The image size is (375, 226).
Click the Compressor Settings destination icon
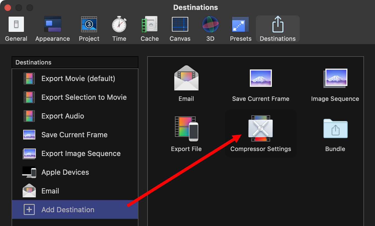pyautogui.click(x=261, y=128)
